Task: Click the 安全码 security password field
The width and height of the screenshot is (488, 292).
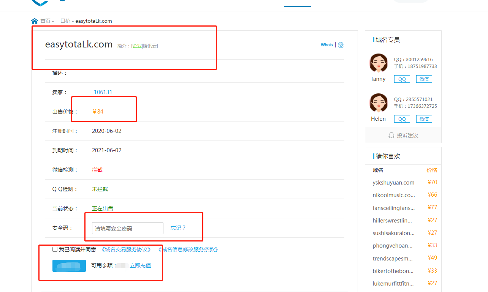Action: (x=127, y=228)
